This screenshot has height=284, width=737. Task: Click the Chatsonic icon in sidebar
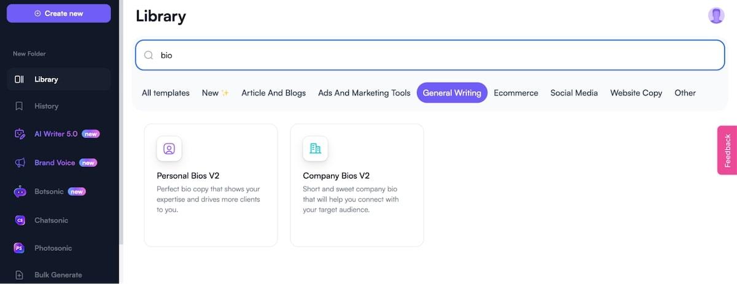(x=20, y=220)
